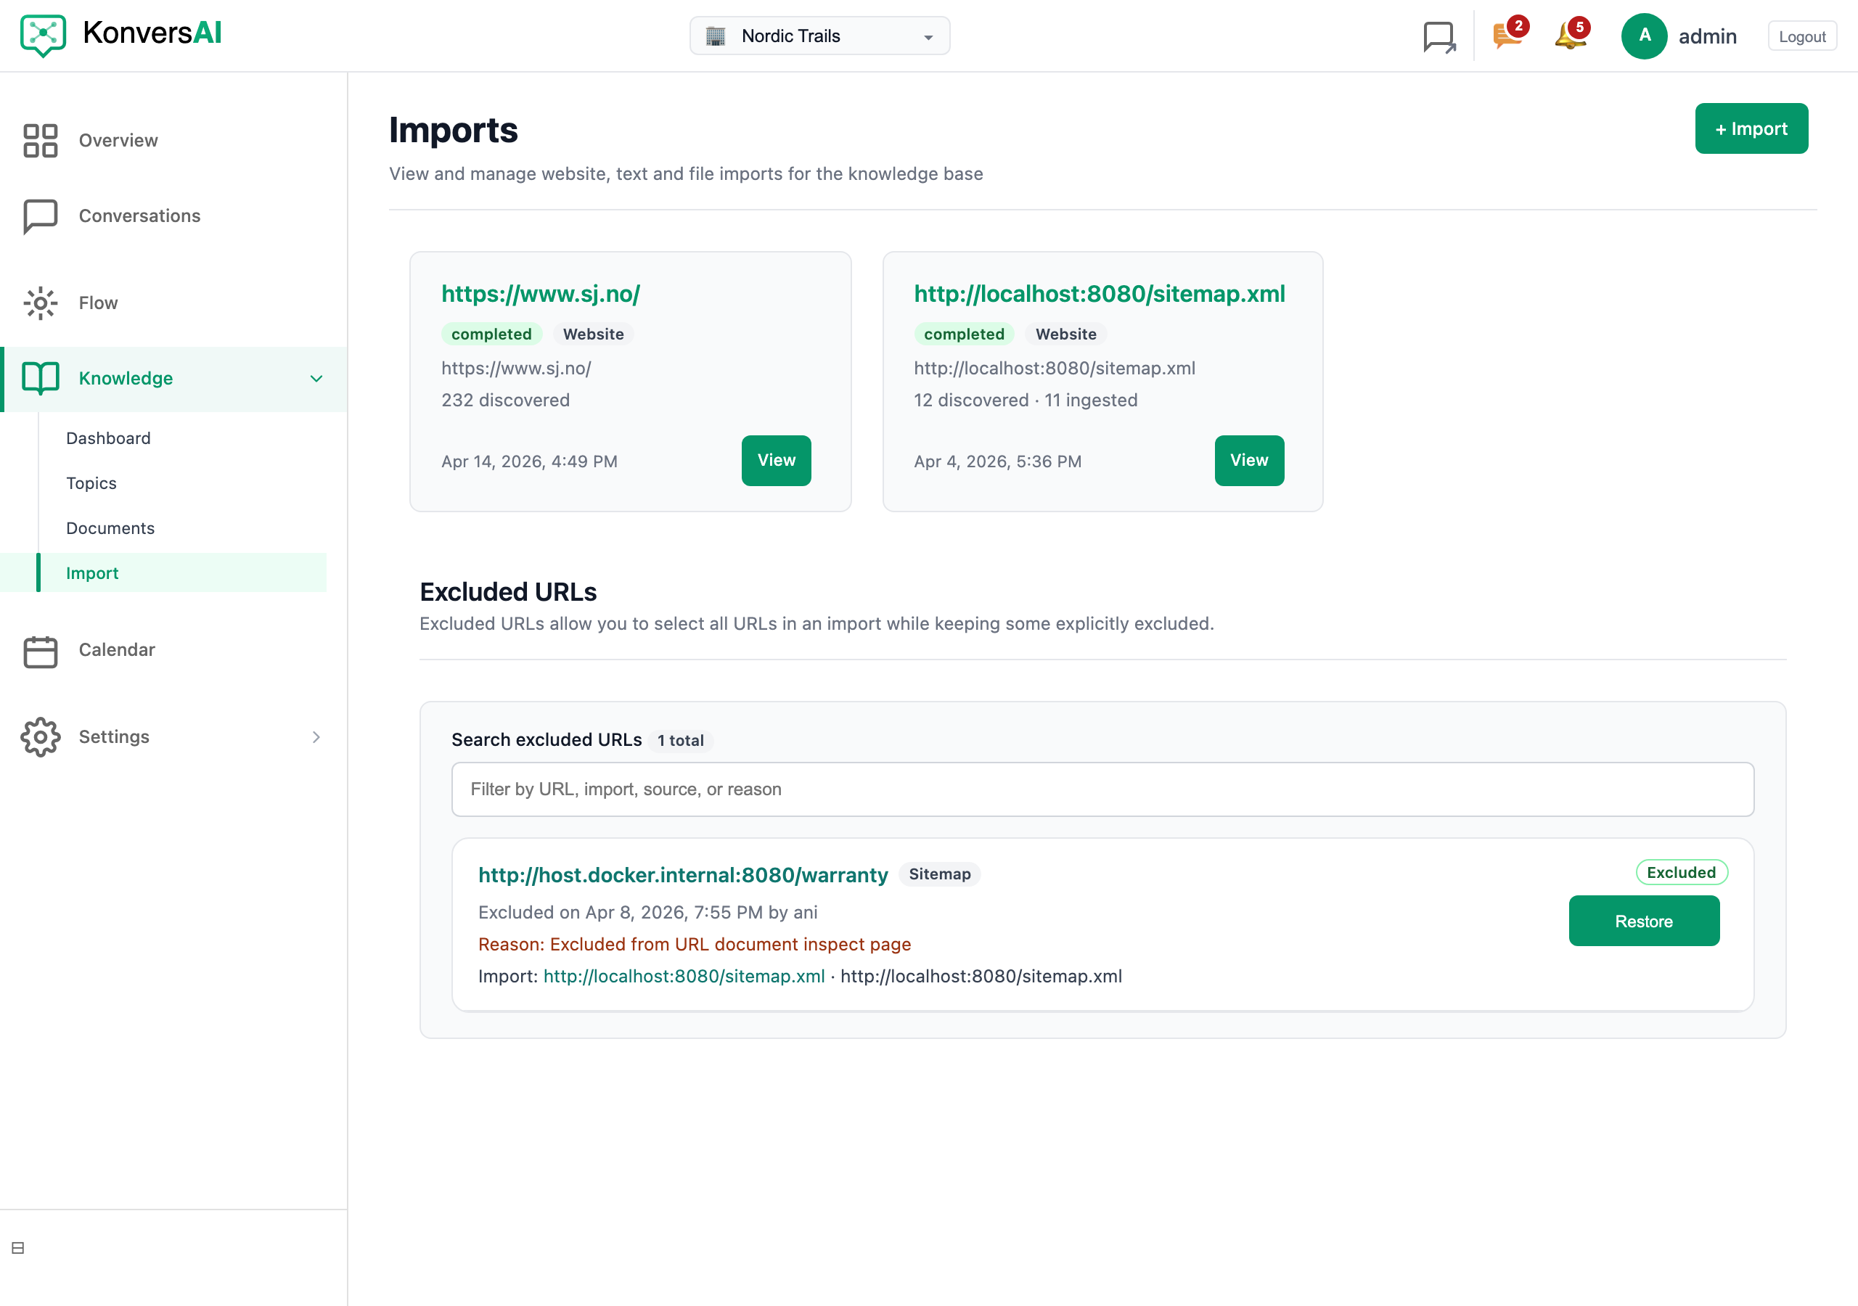Click Website tag on localhost sitemap card

coord(1065,334)
